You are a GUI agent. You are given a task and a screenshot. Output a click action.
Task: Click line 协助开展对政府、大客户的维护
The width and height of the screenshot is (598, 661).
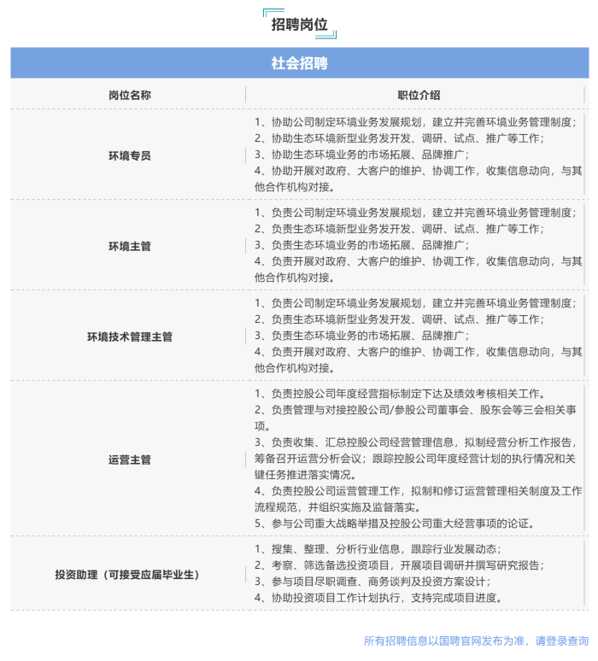[x=419, y=178]
